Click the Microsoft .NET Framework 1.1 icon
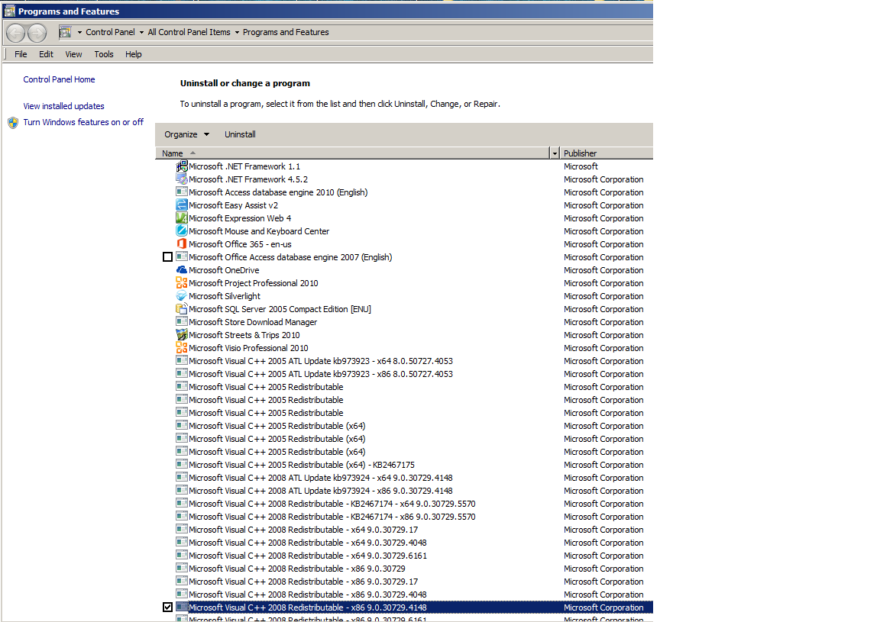 (x=181, y=166)
